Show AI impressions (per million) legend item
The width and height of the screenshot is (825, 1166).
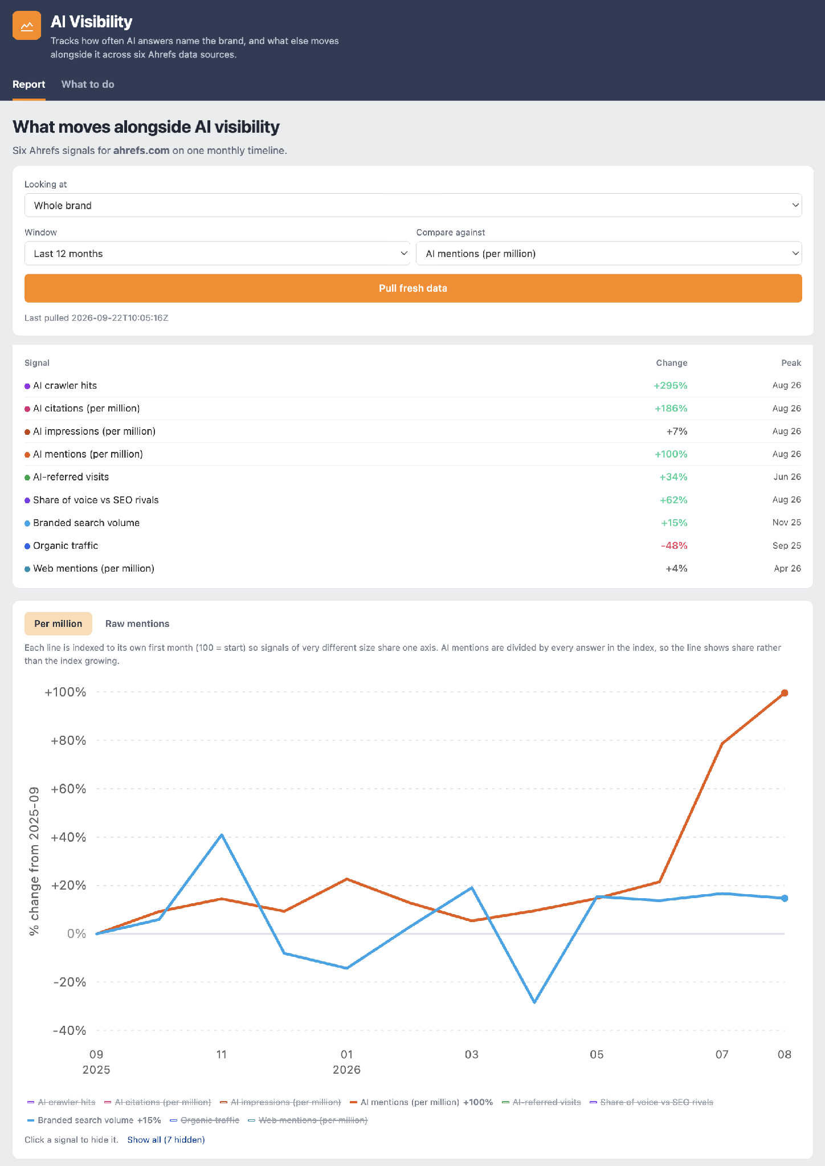click(280, 1102)
